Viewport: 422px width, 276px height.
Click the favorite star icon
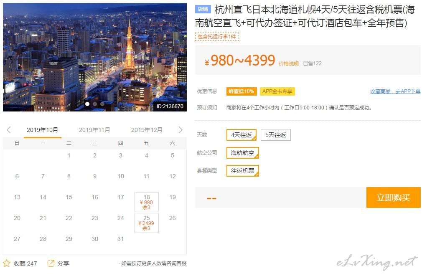coord(7,263)
